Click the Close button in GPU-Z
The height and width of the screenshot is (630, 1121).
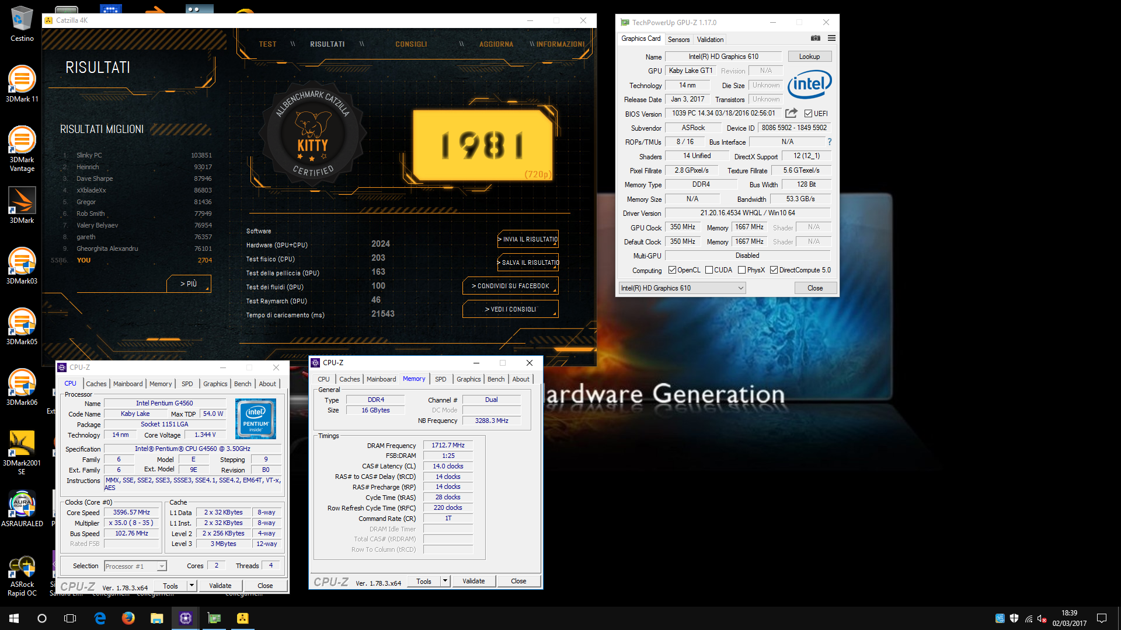(815, 288)
